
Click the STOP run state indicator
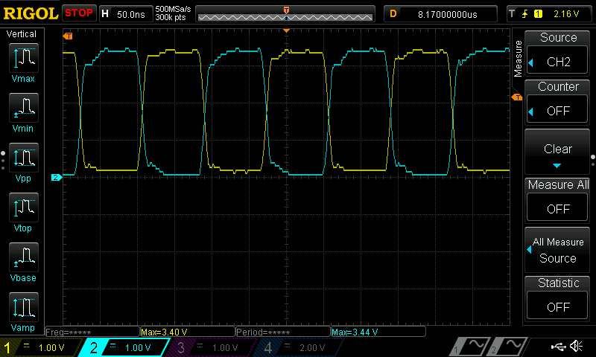click(x=79, y=13)
